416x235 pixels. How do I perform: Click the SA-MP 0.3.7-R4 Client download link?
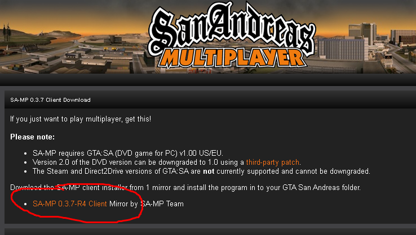click(70, 204)
